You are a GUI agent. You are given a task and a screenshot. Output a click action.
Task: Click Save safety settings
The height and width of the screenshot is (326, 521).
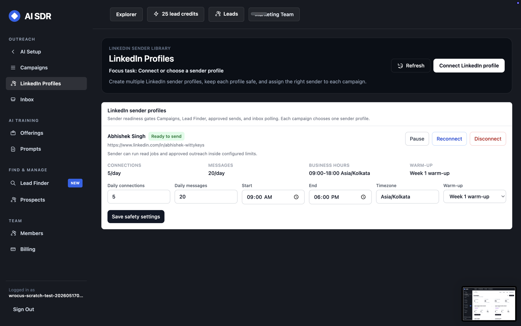[136, 217]
